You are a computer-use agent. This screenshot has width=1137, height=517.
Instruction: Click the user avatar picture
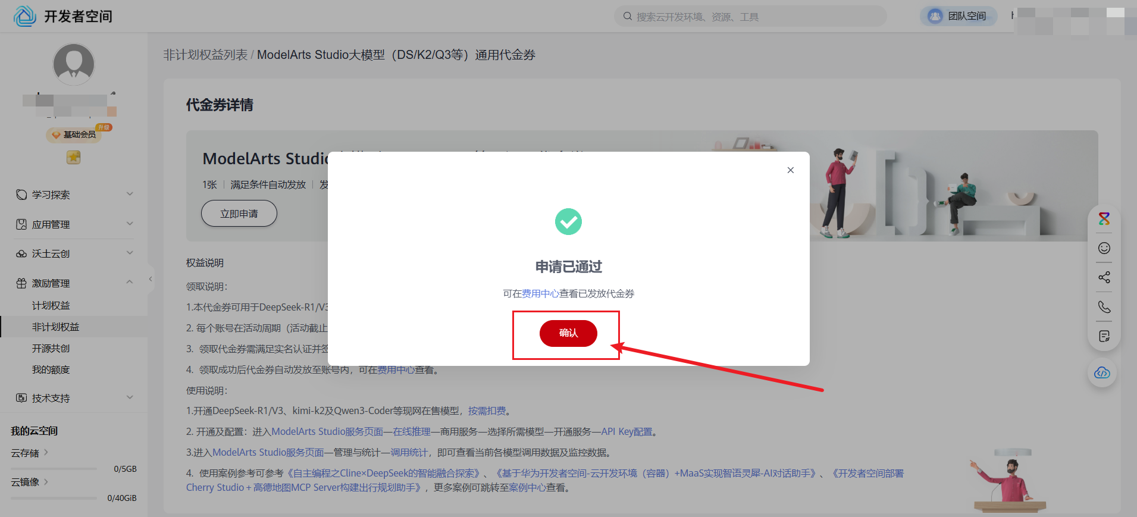pyautogui.click(x=74, y=64)
